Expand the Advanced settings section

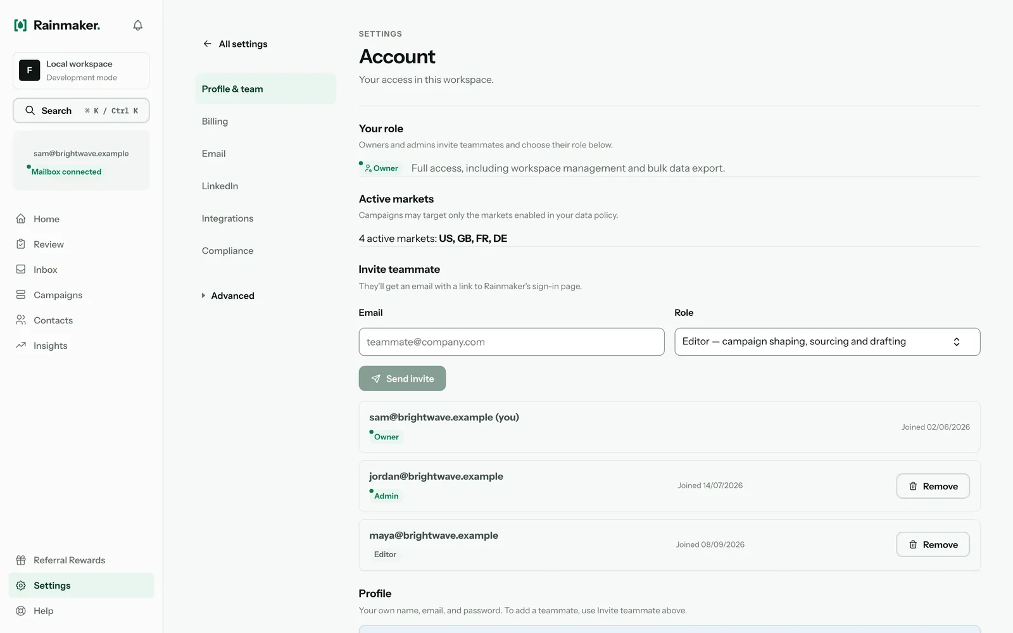228,296
